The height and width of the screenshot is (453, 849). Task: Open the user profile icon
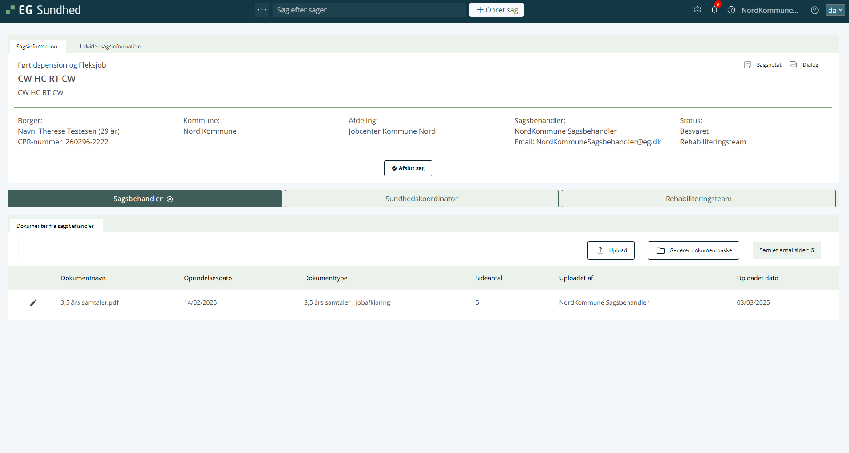click(814, 10)
